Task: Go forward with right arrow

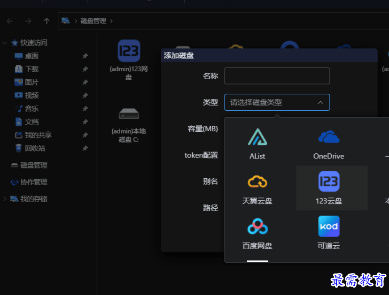Action: click(x=28, y=21)
